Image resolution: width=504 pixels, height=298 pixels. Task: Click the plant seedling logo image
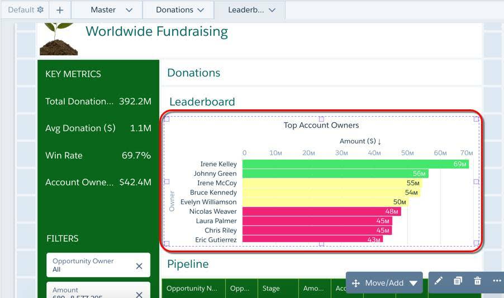pyautogui.click(x=59, y=39)
